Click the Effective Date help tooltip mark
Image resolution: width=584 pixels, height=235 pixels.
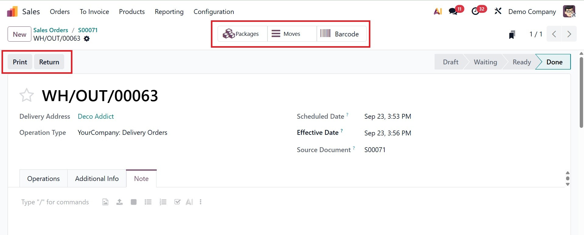pyautogui.click(x=341, y=131)
